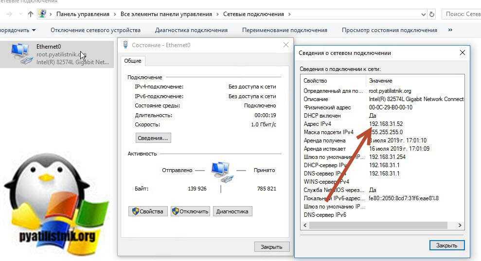The width and height of the screenshot is (481, 261).
Task: Click the Отключить button
Action: 190,211
